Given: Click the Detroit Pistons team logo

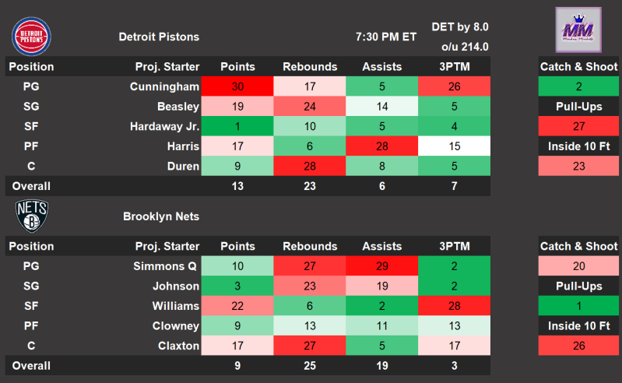Looking at the screenshot, I should pos(31,36).
